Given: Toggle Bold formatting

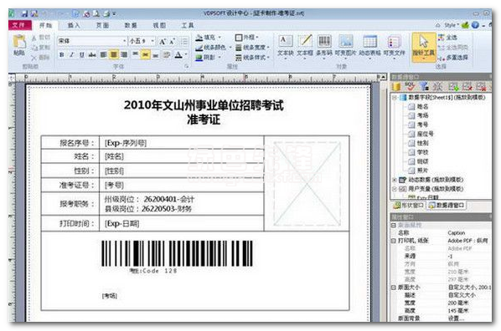Looking at the screenshot, I should coord(62,55).
